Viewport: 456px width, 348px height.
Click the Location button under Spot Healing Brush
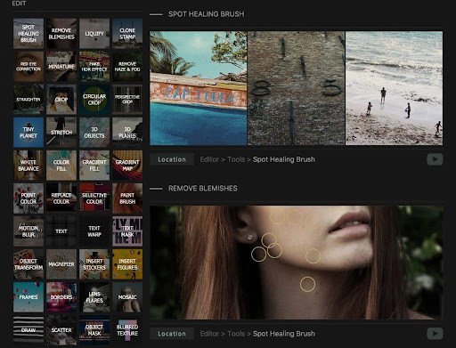tap(172, 159)
